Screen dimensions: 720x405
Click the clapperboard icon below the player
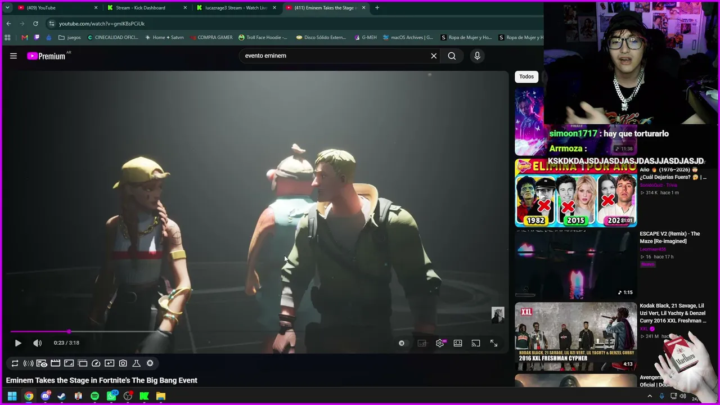[x=55, y=363]
